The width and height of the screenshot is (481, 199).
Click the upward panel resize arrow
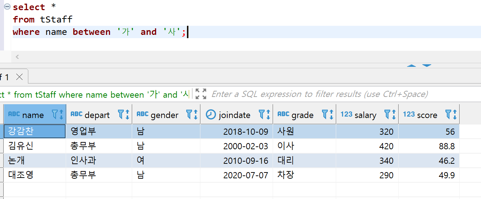pyautogui.click(x=411, y=66)
